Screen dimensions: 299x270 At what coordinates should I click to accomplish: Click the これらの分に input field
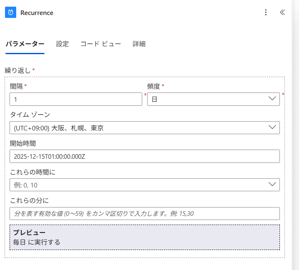point(145,213)
